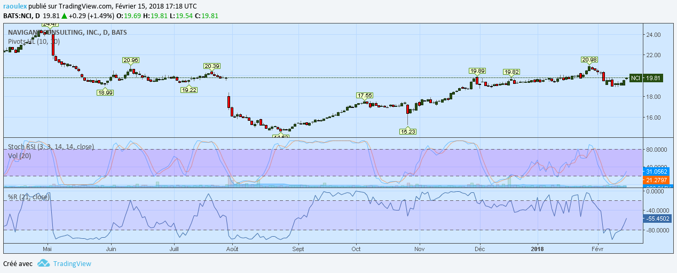Click the 24.00 price axis label
The image size is (677, 273).
(654, 35)
